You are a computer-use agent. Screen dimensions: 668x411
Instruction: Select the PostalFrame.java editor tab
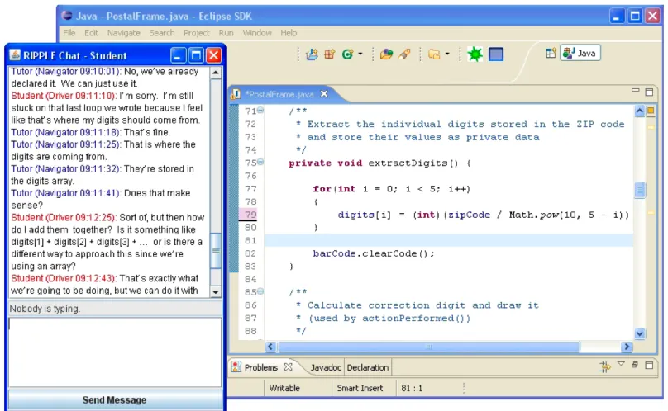[x=279, y=94]
